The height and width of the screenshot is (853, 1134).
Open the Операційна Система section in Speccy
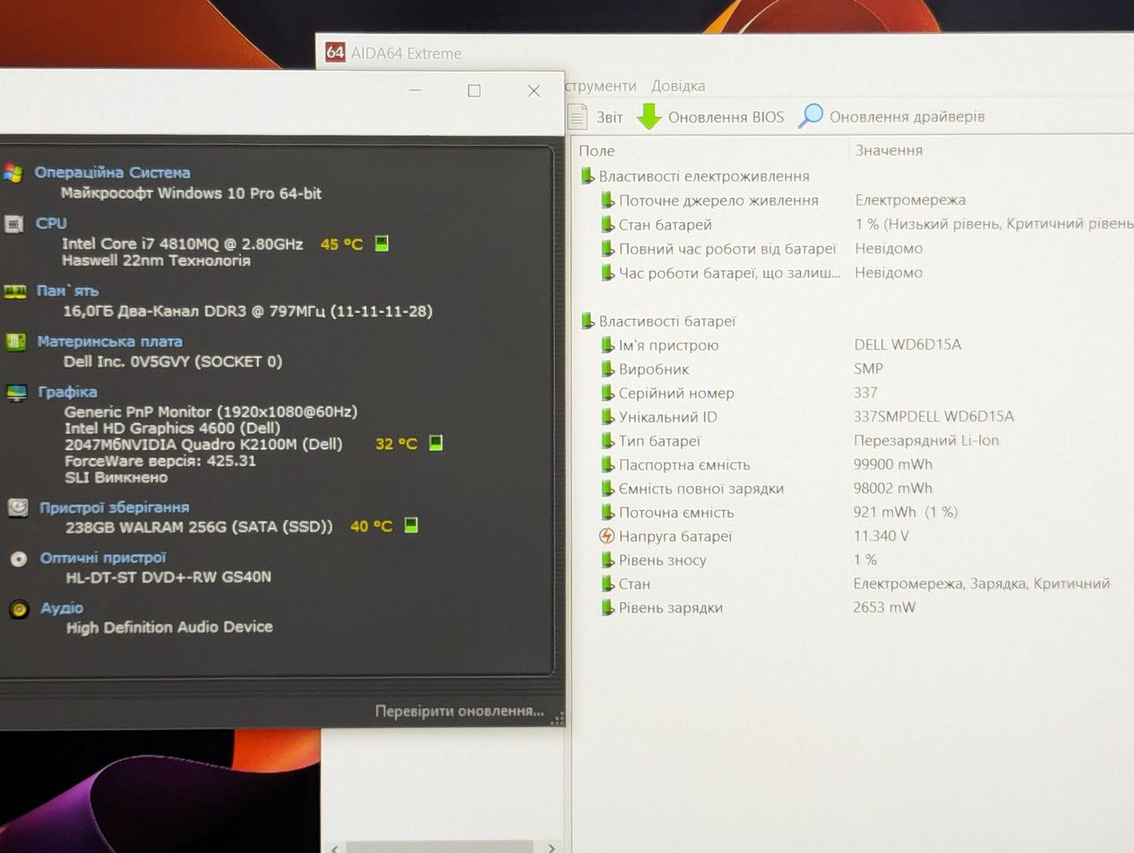tap(113, 173)
